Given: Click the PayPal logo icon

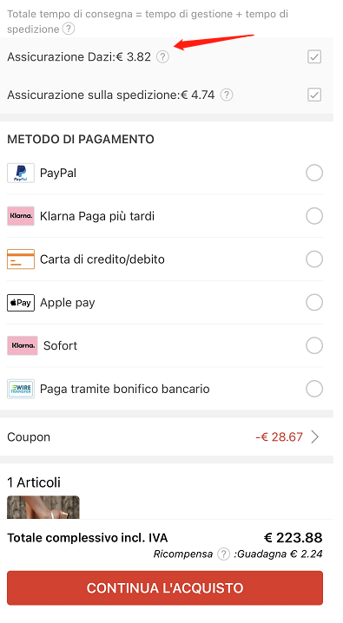Looking at the screenshot, I should (21, 173).
